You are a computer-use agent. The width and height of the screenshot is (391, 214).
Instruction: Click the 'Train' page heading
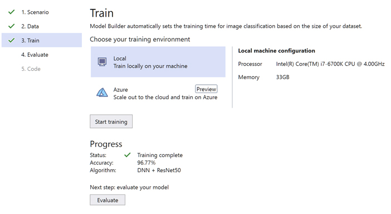[102, 13]
